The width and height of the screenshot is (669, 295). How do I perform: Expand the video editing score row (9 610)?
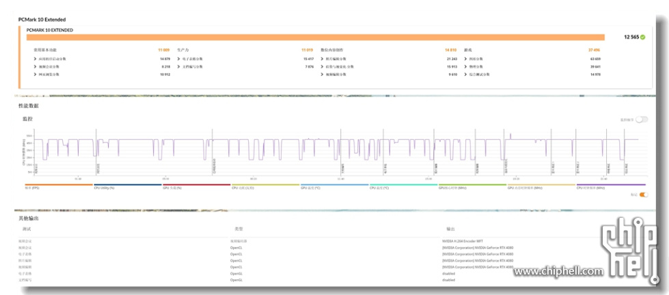389,74
